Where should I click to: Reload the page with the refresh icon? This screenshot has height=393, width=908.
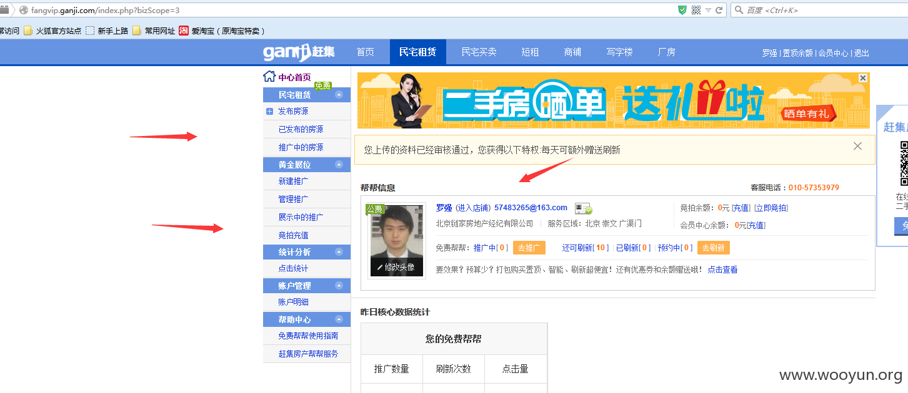tap(719, 10)
